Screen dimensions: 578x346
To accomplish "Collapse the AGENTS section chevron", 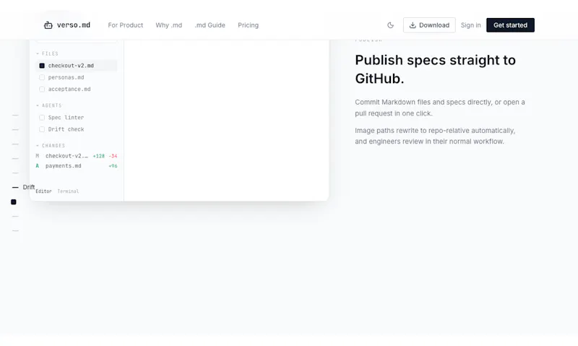I will point(38,105).
